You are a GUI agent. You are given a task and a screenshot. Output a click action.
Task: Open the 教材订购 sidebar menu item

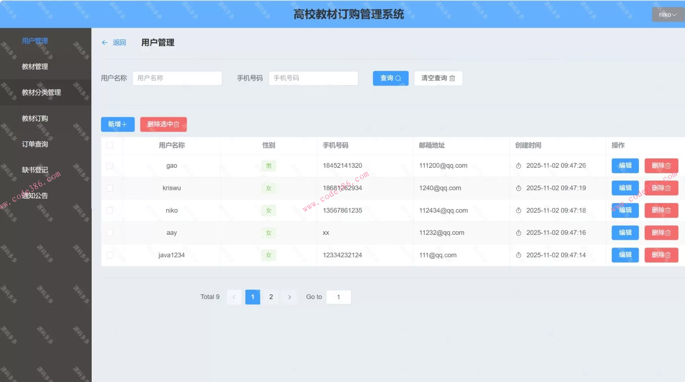coord(35,118)
